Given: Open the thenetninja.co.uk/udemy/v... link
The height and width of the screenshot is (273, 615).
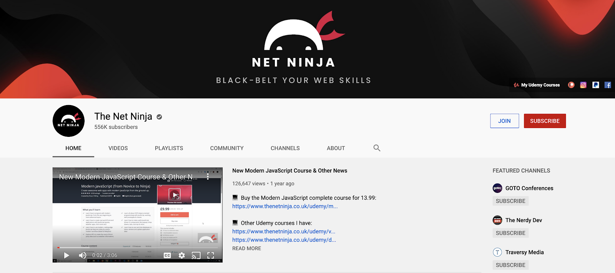Looking at the screenshot, I should click(284, 232).
